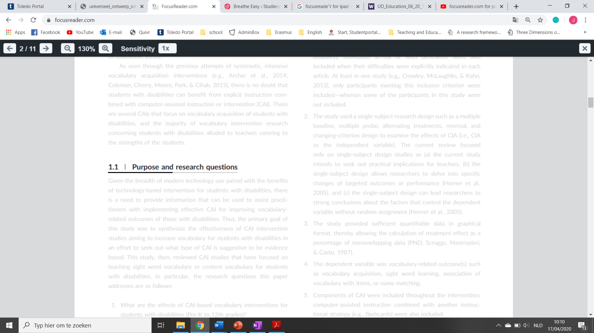Open the Windows Start menu
This screenshot has width=594, height=333.
point(9,325)
